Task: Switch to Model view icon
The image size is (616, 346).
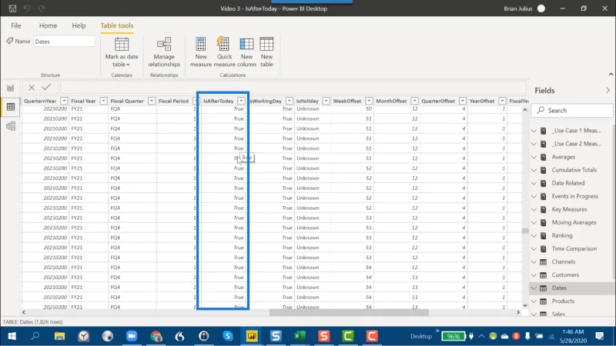Action: point(11,126)
